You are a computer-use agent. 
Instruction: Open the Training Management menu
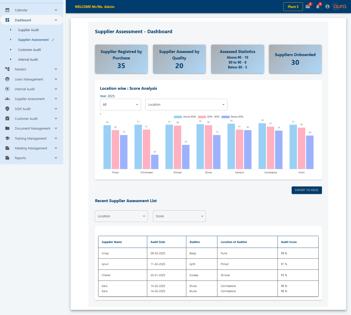(x=32, y=138)
